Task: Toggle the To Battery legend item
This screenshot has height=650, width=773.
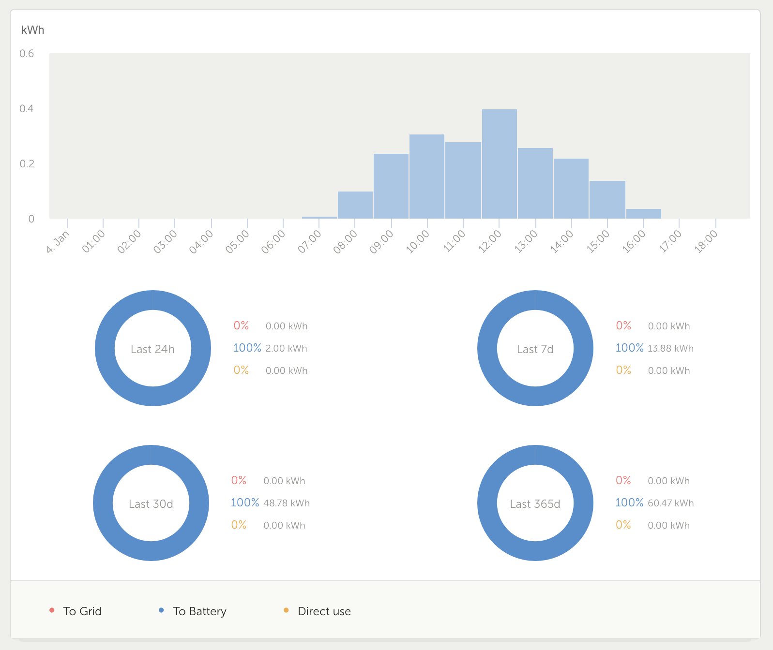Action: [x=193, y=611]
